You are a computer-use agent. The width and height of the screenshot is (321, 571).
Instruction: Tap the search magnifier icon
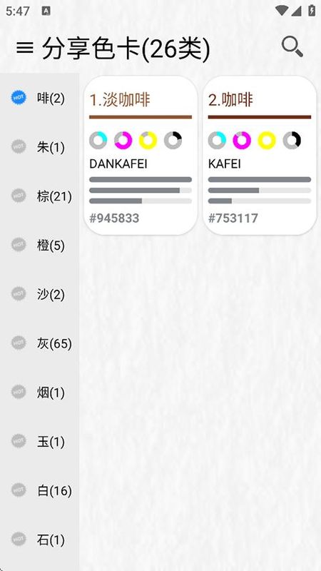[x=292, y=47]
